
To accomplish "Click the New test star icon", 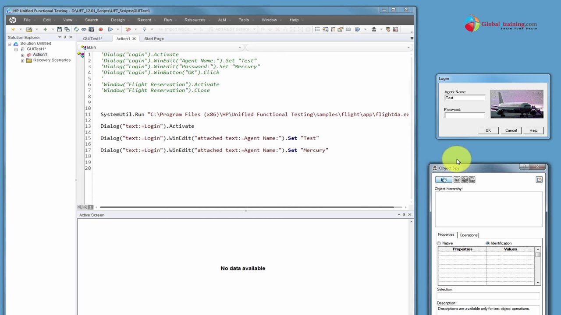I will [x=13, y=29].
